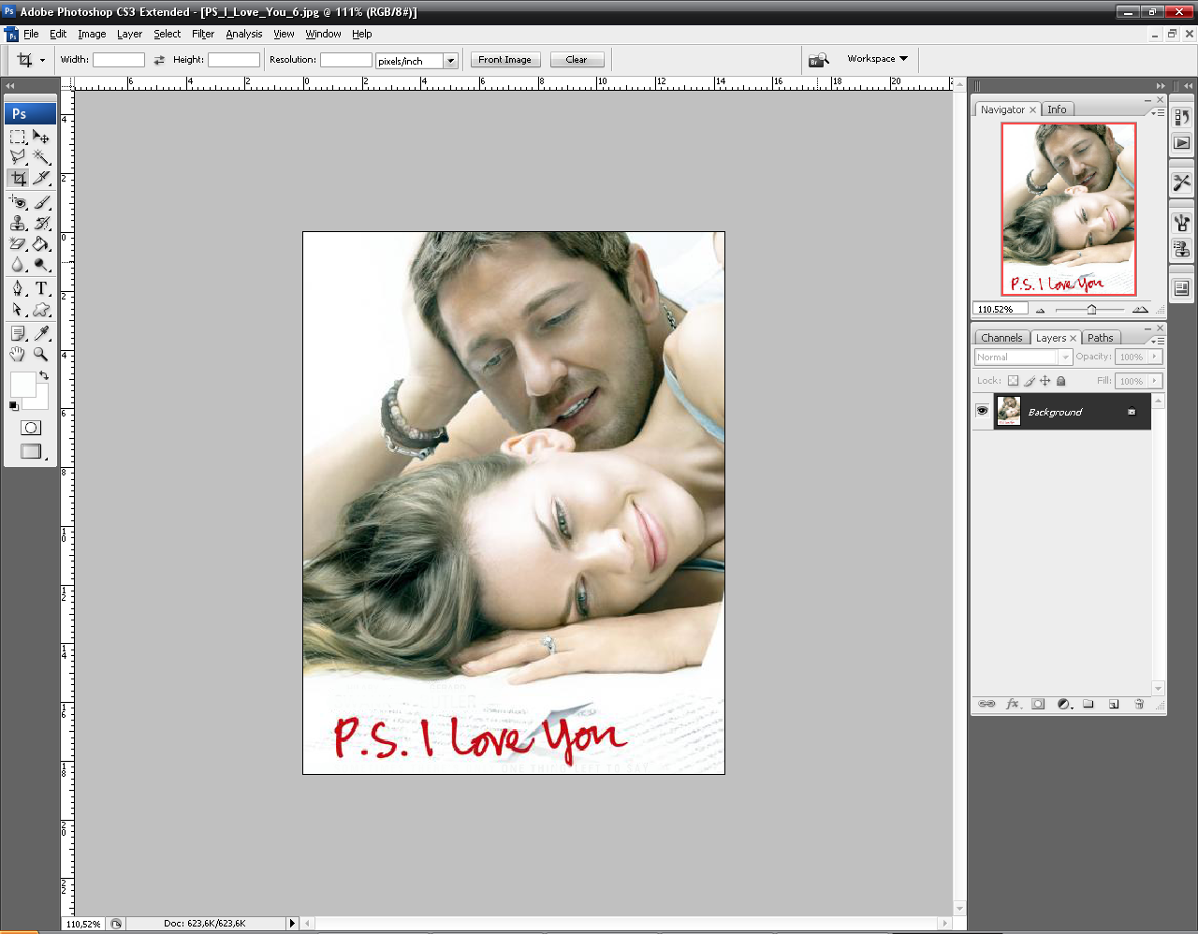This screenshot has height=934, width=1198.
Task: Create a new layer
Action: [x=1114, y=704]
